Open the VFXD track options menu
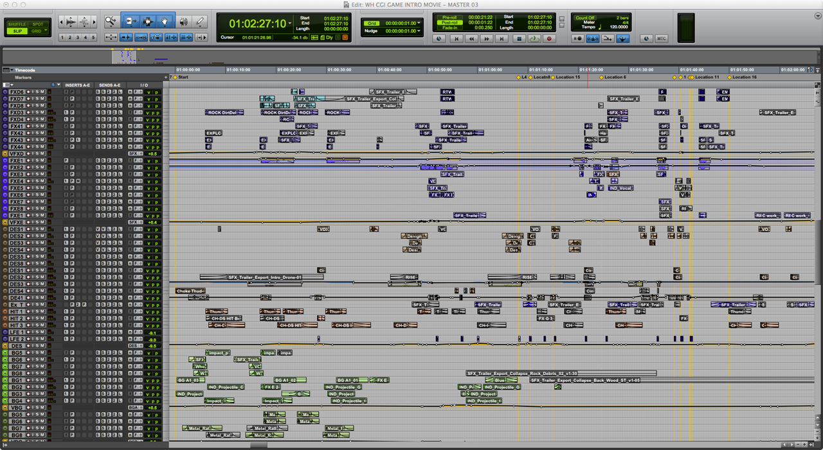This screenshot has width=823, height=450. pos(5,154)
